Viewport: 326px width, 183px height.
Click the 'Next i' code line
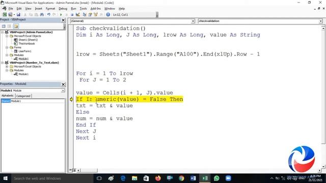(x=86, y=138)
